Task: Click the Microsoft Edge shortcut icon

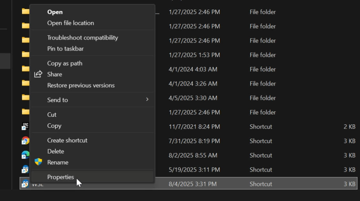Action: (x=25, y=155)
